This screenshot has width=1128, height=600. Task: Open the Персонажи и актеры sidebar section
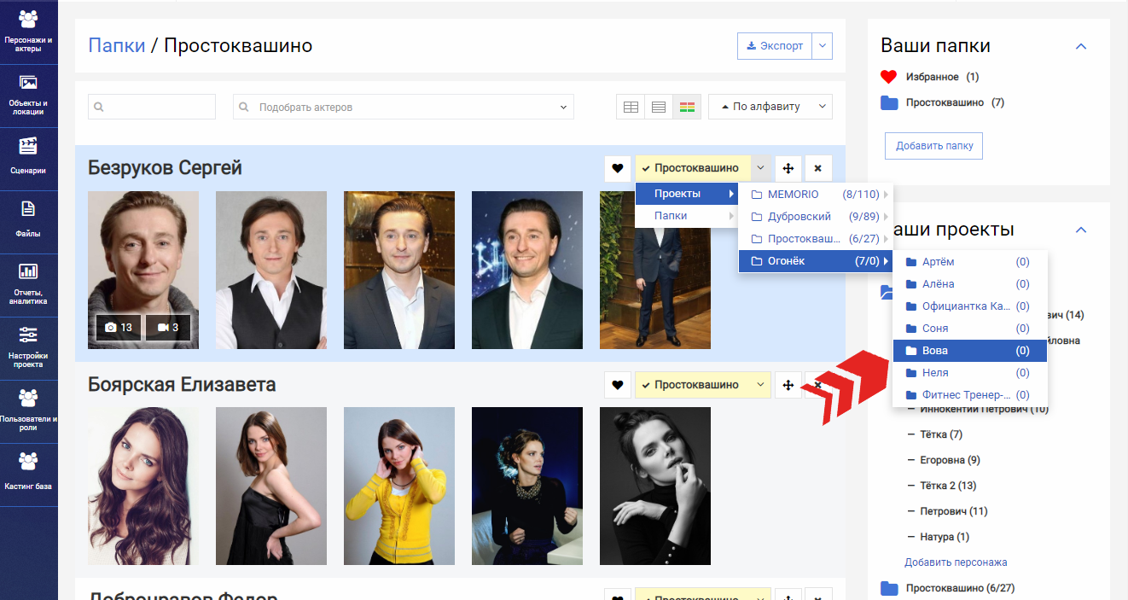click(28, 32)
